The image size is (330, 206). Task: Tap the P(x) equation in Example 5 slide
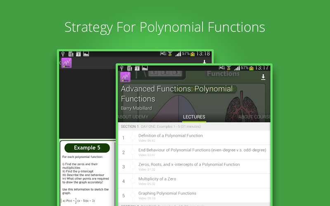click(x=79, y=201)
